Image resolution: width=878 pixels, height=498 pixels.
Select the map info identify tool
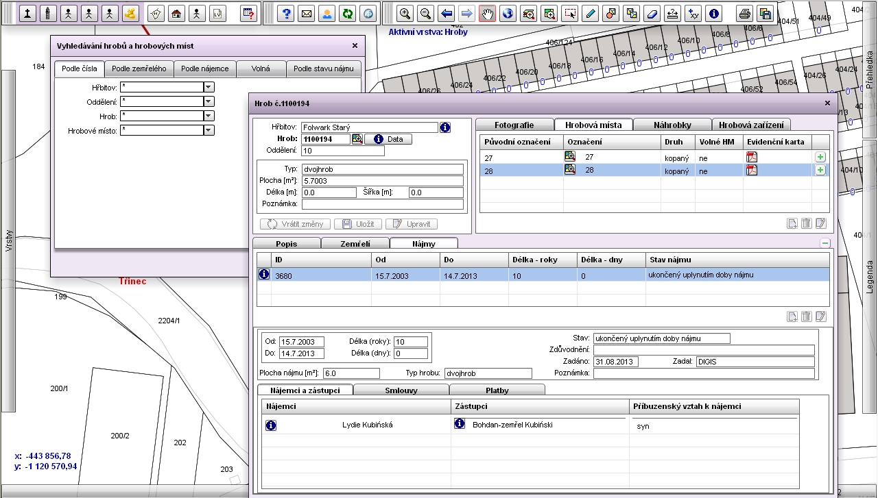(x=714, y=14)
